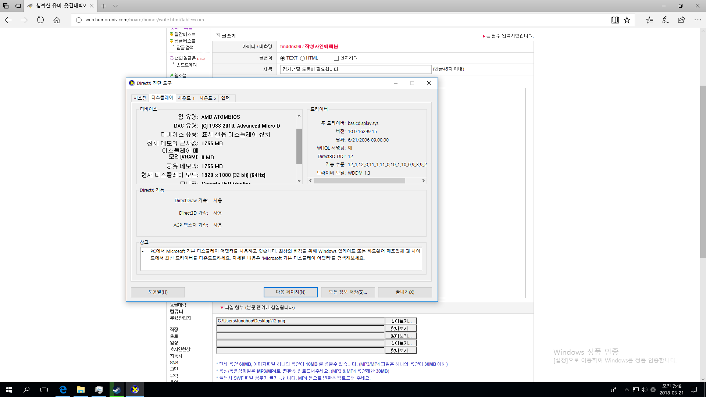
Task: Add page to favorites star
Action: (x=627, y=20)
